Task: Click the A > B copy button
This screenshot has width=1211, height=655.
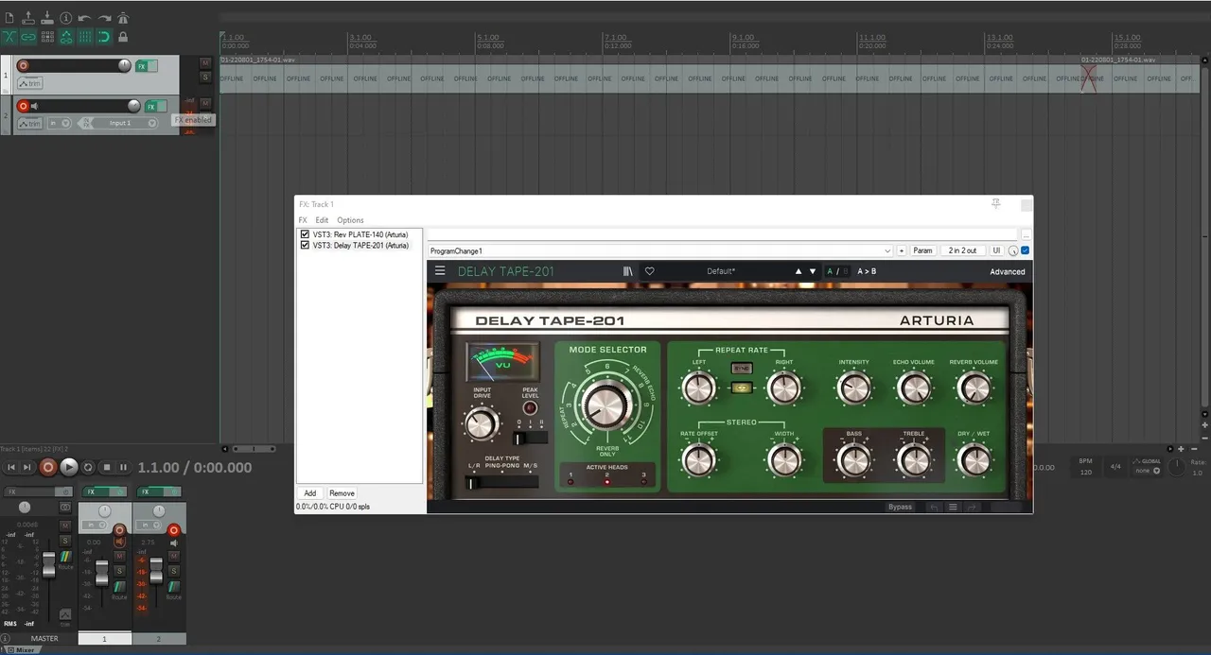Action: tap(867, 271)
